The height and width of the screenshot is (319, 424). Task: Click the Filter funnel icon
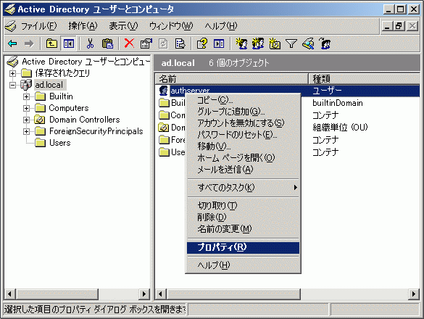[291, 43]
